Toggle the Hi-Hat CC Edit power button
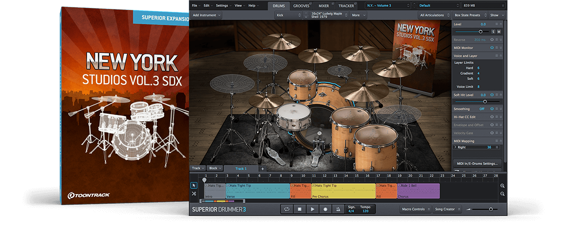Image resolution: width=568 pixels, height=231 pixels. click(x=492, y=117)
